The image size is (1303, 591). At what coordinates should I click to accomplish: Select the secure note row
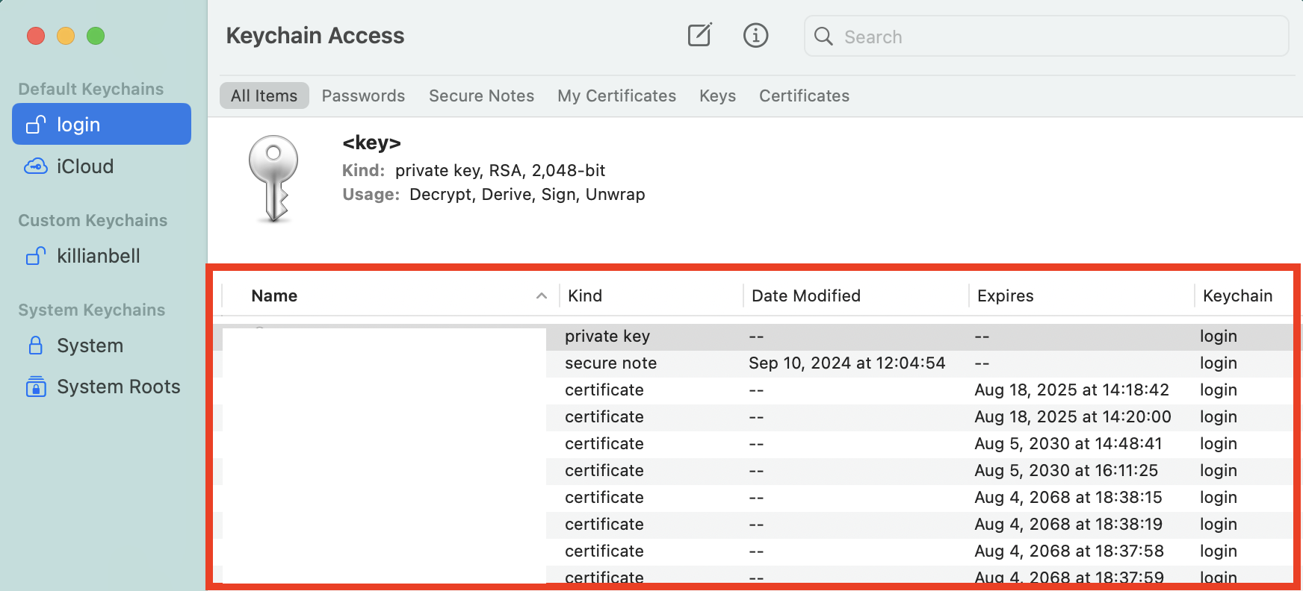point(753,363)
